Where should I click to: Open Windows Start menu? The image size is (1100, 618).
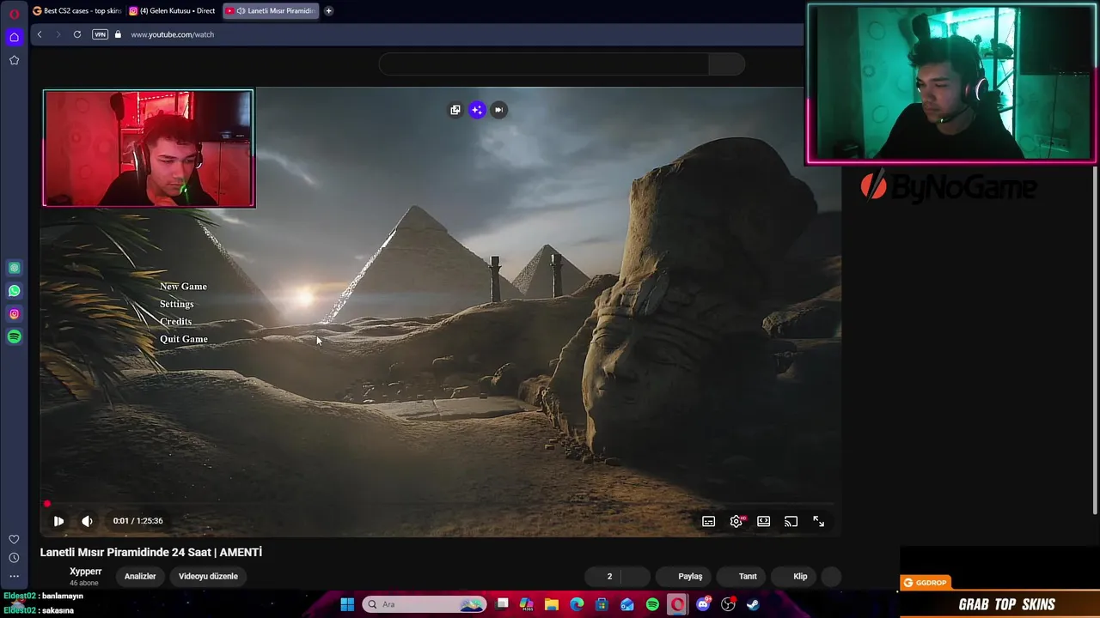347,604
